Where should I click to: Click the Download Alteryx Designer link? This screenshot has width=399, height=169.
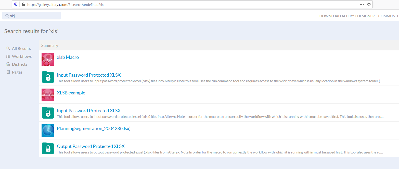pyautogui.click(x=347, y=16)
